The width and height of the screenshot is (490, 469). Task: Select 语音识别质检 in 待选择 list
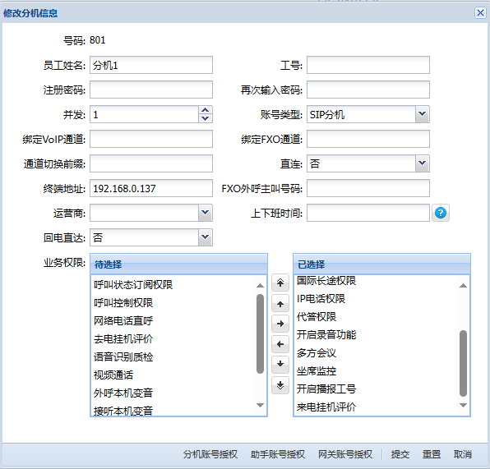click(173, 357)
